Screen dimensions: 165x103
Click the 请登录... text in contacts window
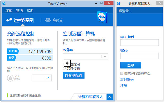pos(125,11)
